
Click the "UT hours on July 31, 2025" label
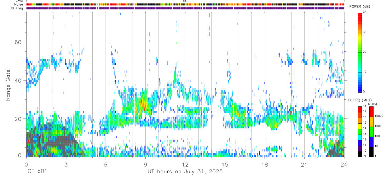click(185, 172)
